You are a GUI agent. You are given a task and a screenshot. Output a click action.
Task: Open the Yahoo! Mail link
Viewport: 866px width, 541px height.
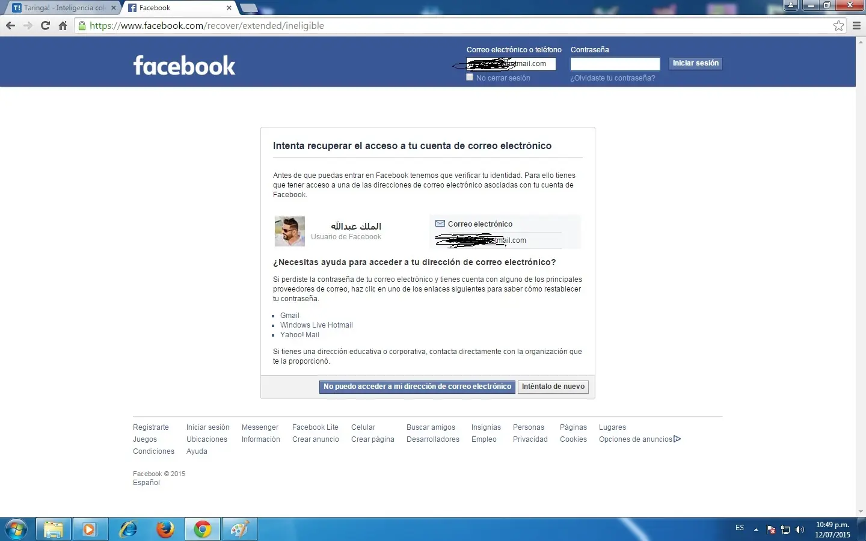pyautogui.click(x=299, y=335)
